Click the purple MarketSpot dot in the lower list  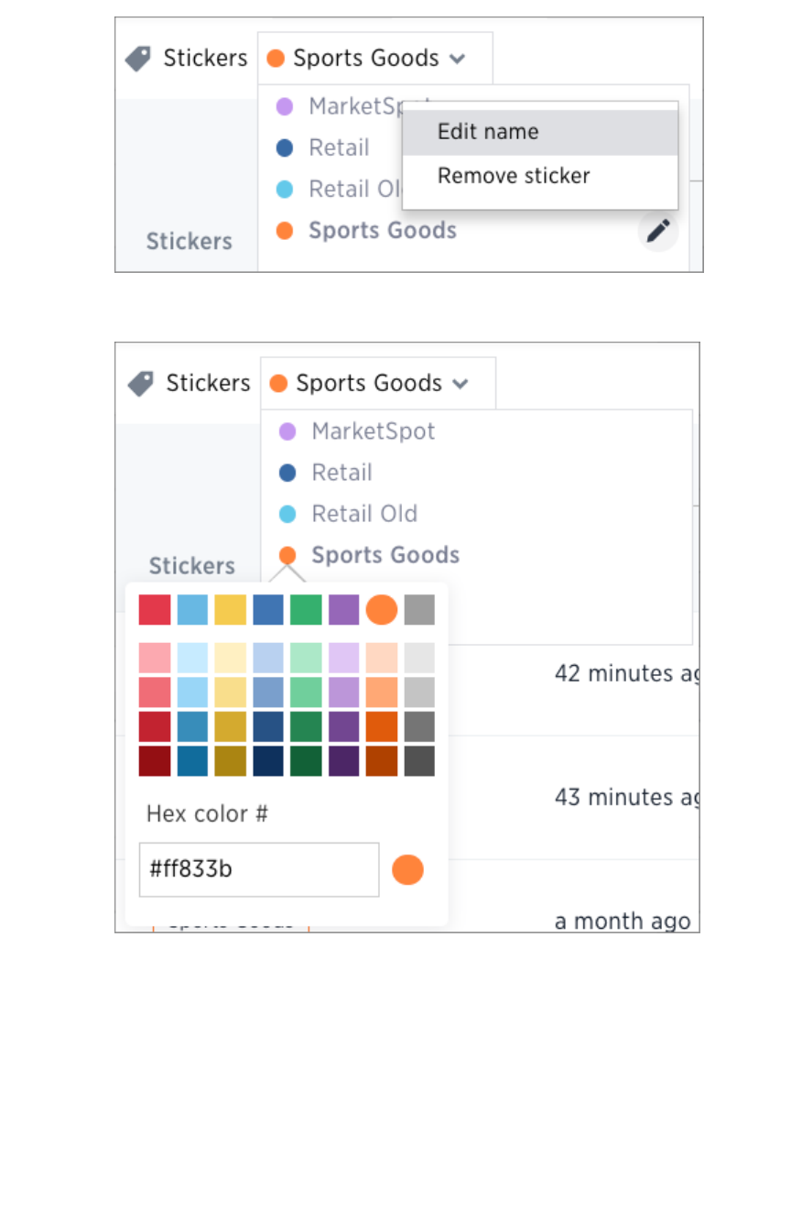[287, 431]
